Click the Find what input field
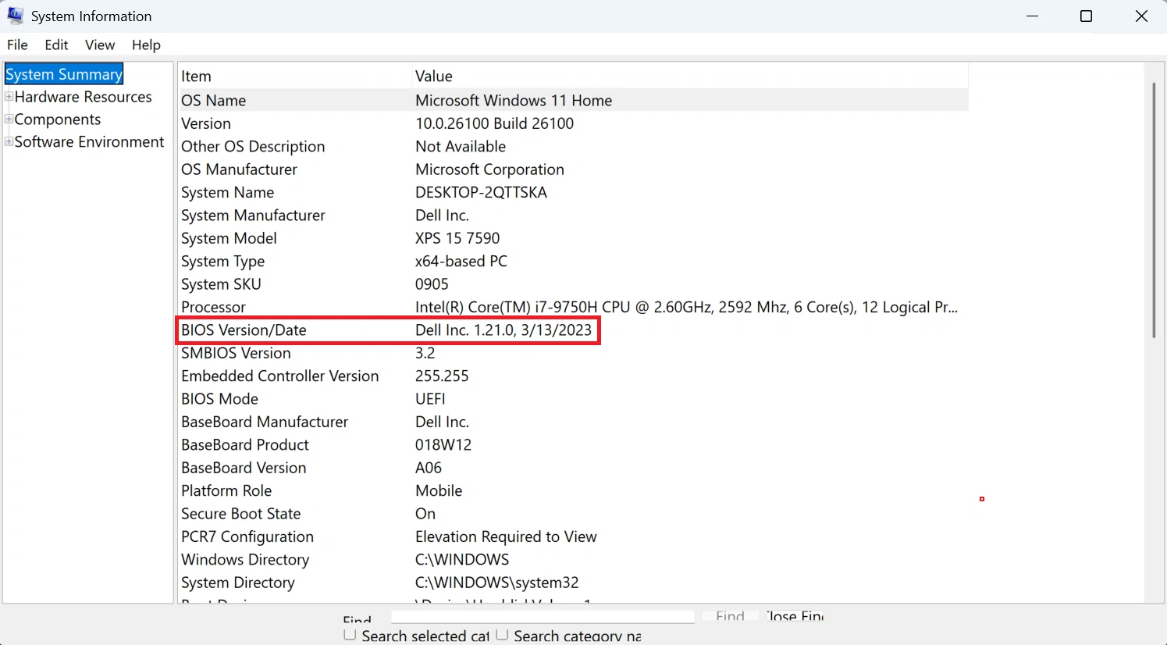This screenshot has width=1167, height=645. 542,617
